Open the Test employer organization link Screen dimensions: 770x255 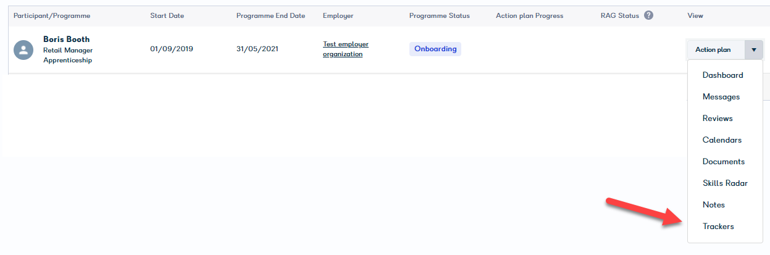[x=346, y=49]
